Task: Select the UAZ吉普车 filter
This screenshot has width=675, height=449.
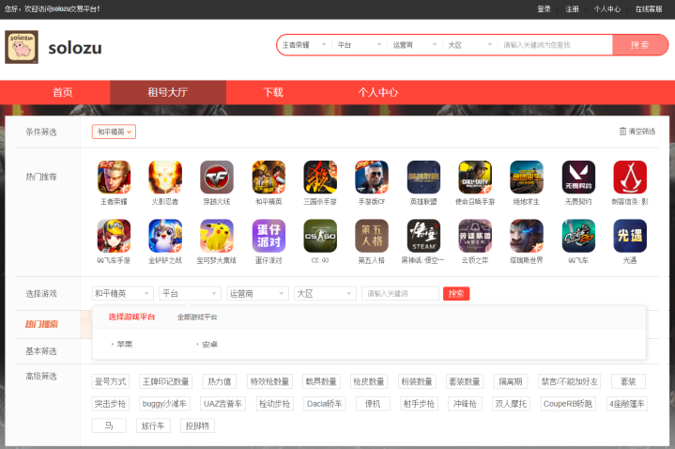Action: [x=223, y=404]
